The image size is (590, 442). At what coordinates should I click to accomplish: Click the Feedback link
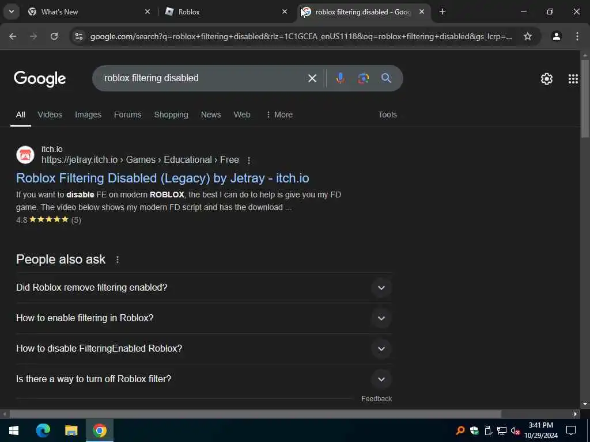point(377,399)
